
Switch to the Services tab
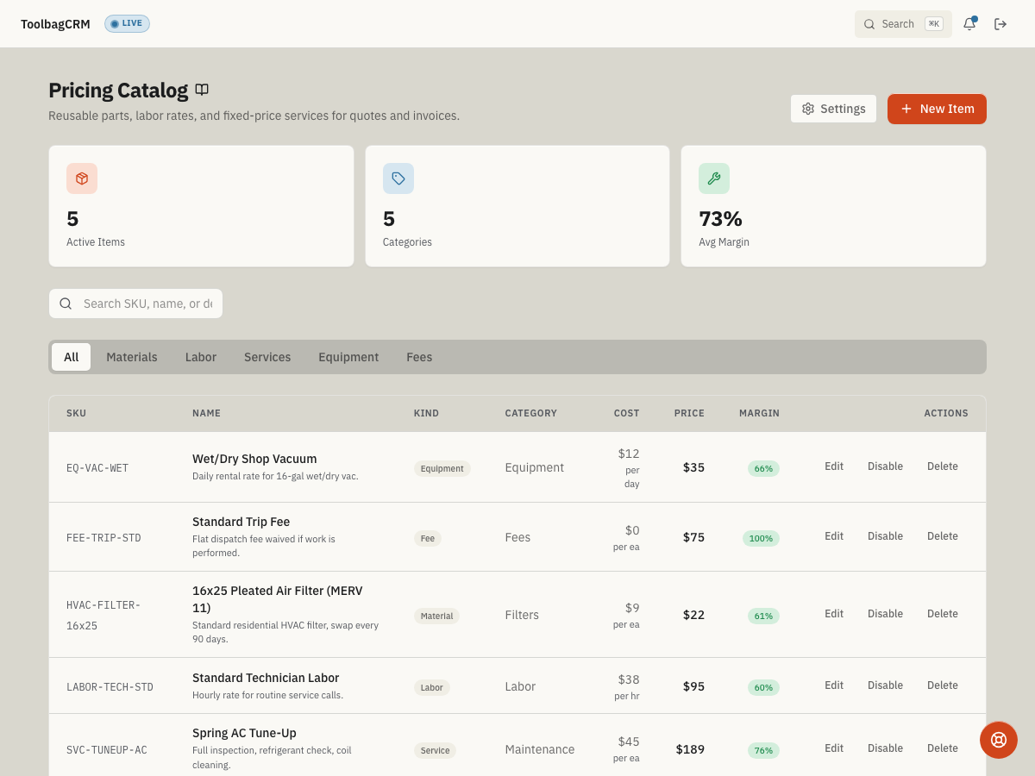[267, 357]
